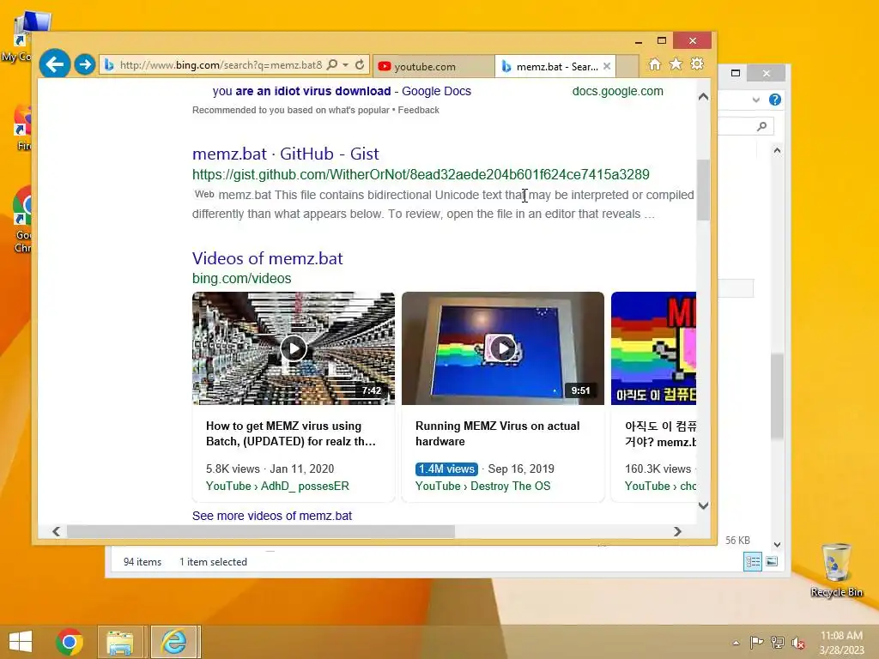This screenshot has width=879, height=659.
Task: Click the horizontal scroll left arrow
Action: pyautogui.click(x=56, y=531)
